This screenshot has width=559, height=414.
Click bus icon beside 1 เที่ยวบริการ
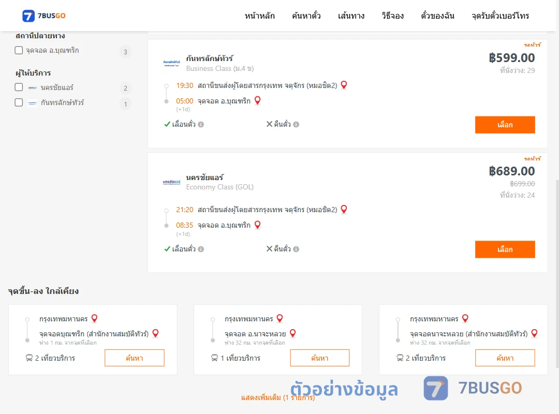tap(215, 358)
